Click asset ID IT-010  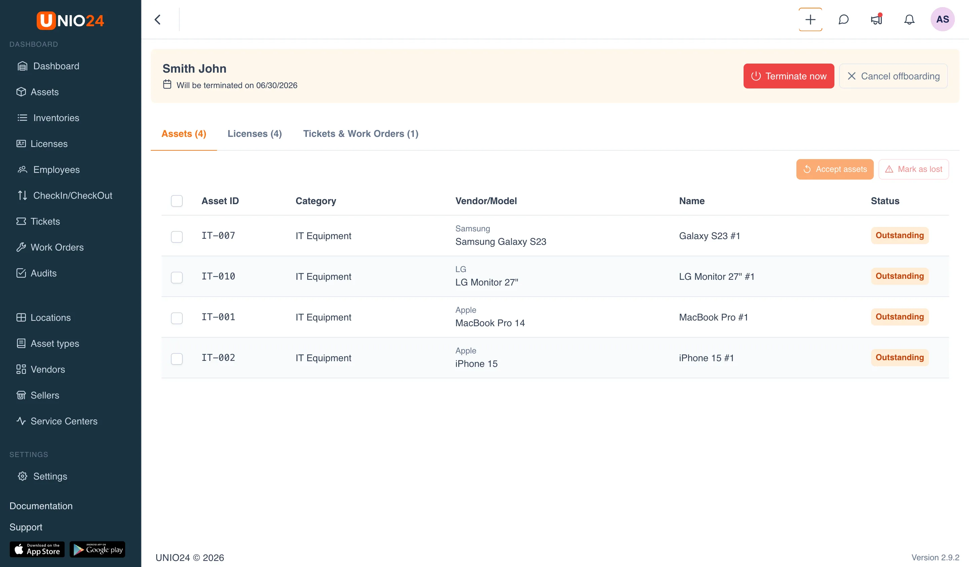[x=218, y=276]
